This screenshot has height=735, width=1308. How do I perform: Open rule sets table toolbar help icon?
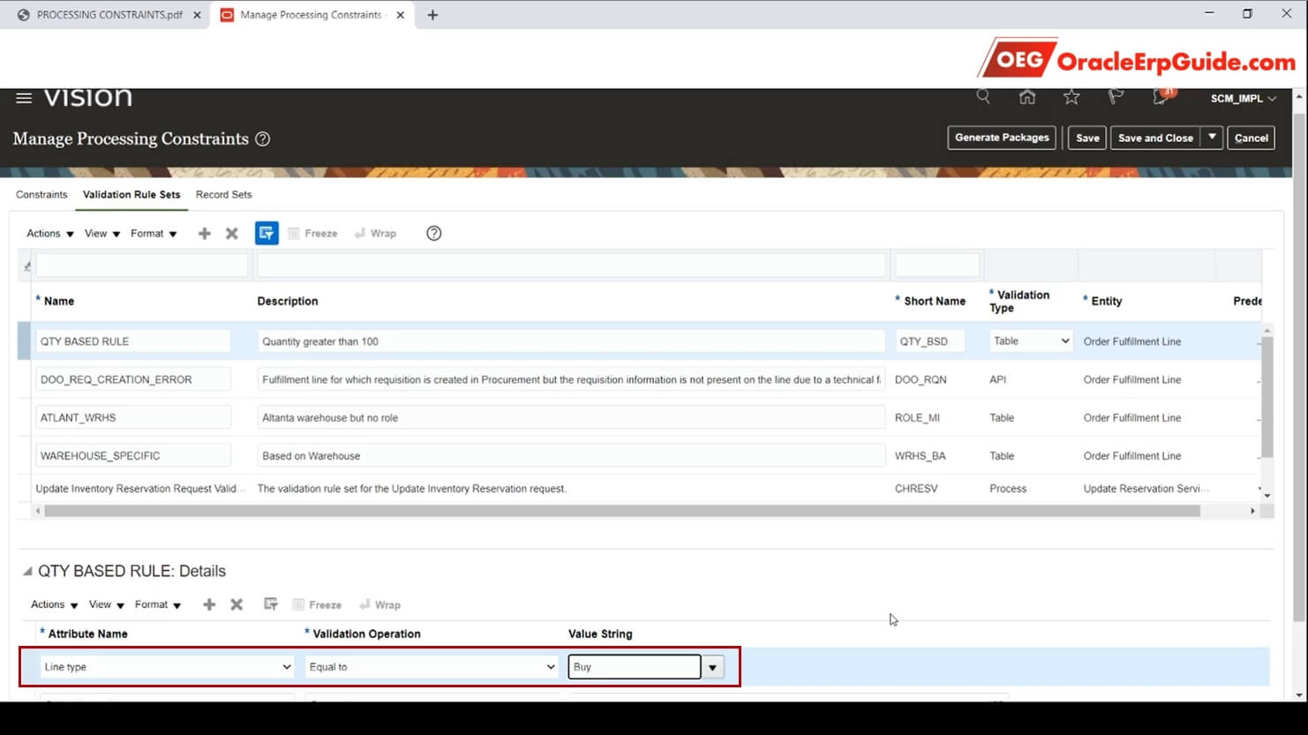point(434,233)
